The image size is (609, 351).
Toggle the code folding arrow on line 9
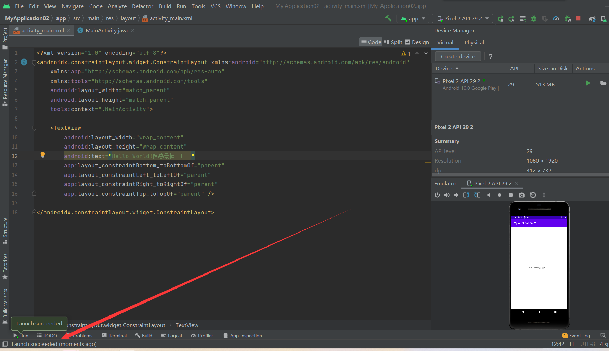34,128
